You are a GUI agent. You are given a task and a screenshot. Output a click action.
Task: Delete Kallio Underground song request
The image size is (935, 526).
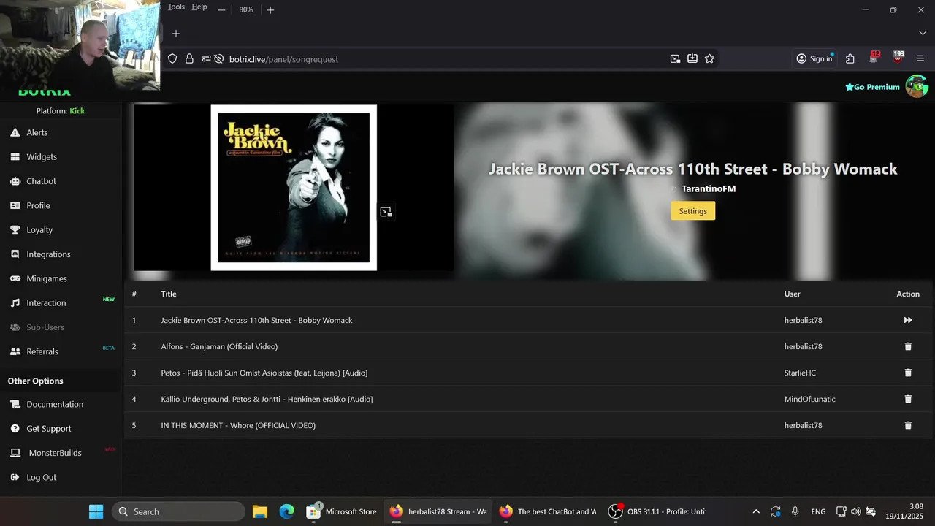pyautogui.click(x=908, y=399)
